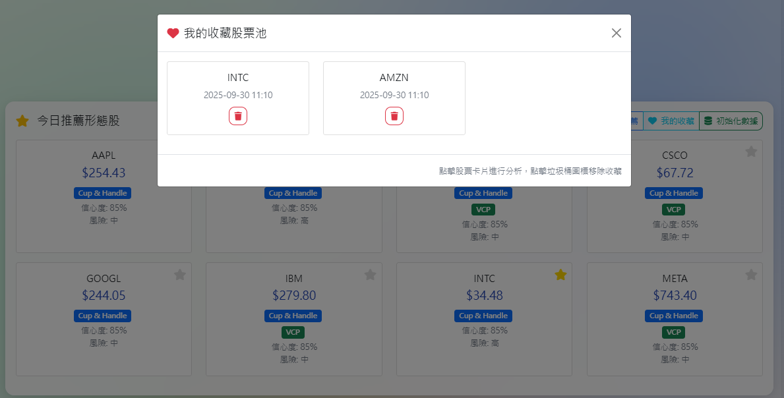Image resolution: width=784 pixels, height=398 pixels.
Task: Click Cup & Handle badge on $34.48 INTC card
Action: coord(483,316)
